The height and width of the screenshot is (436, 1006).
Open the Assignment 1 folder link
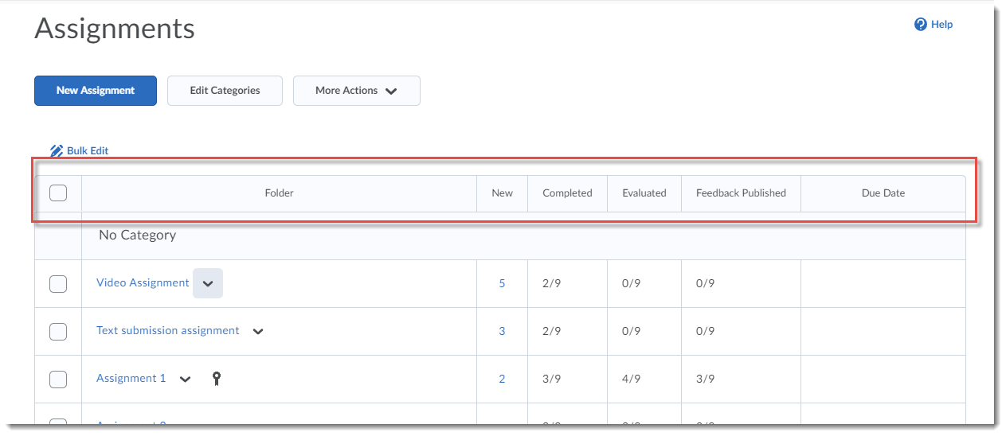(x=131, y=378)
